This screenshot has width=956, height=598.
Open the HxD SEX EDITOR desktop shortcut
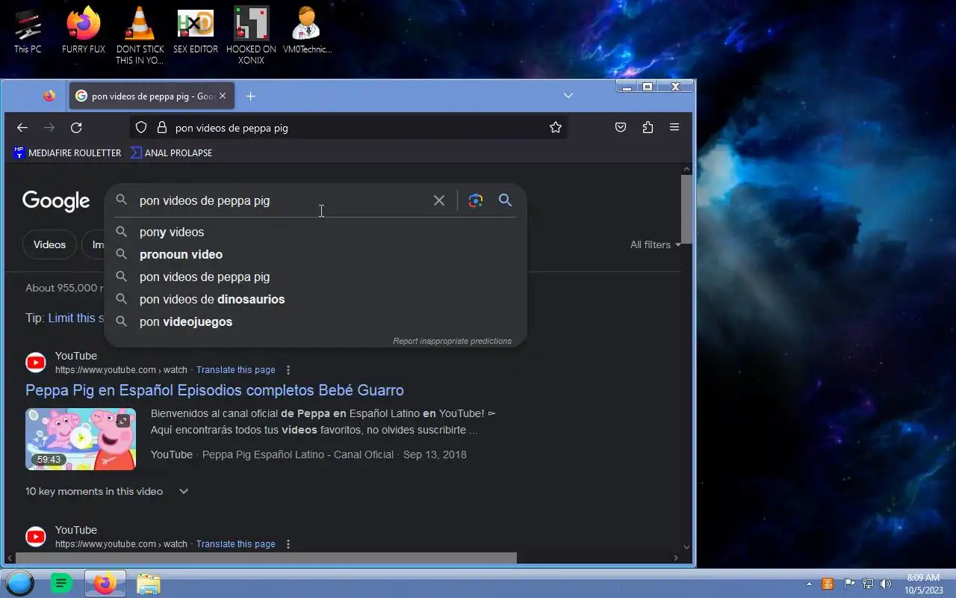coord(195,31)
